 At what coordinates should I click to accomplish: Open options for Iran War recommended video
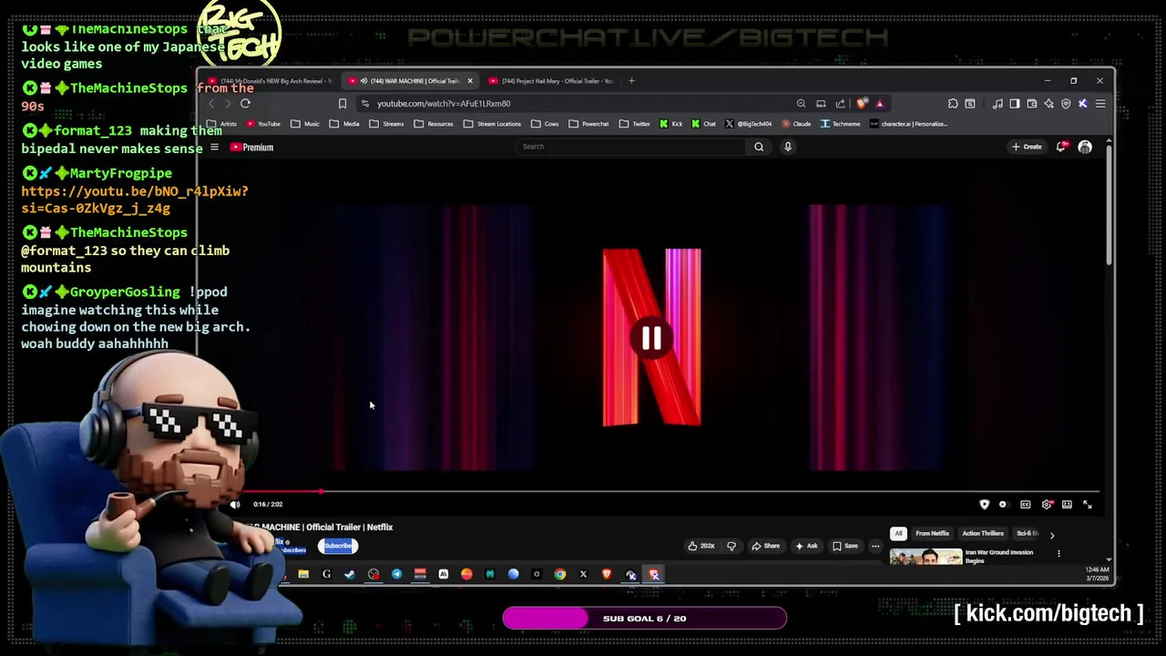[1059, 553]
